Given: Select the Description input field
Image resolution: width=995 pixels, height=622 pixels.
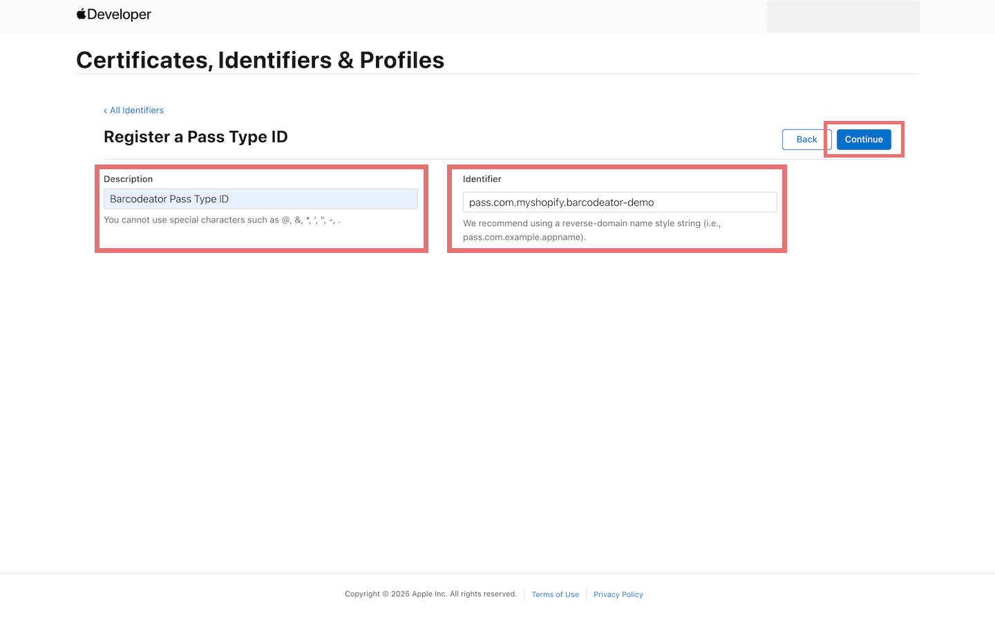Looking at the screenshot, I should point(260,198).
